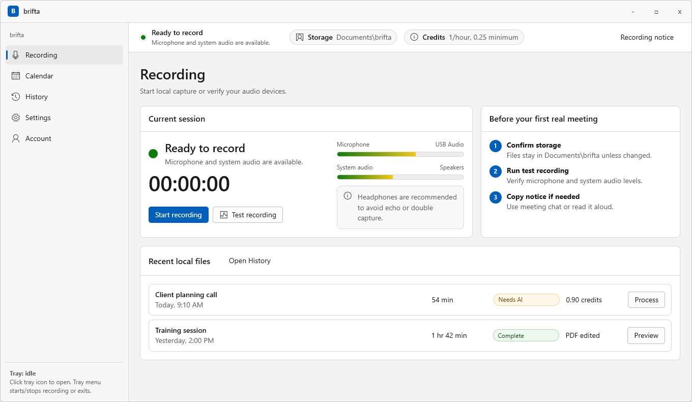This screenshot has height=402, width=692.
Task: Click the brifta app logo icon
Action: click(x=13, y=11)
